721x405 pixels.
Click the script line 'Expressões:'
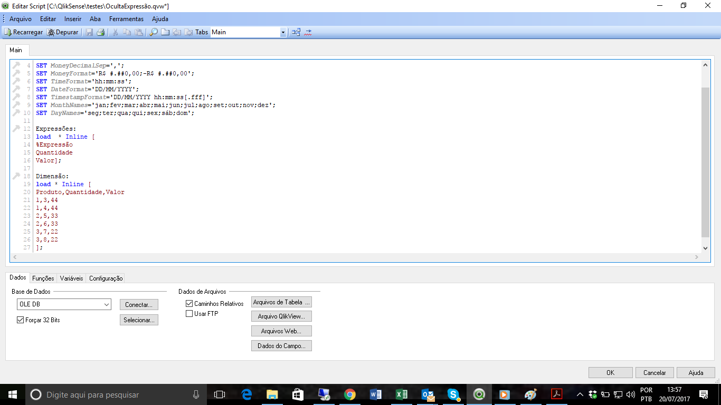point(56,129)
